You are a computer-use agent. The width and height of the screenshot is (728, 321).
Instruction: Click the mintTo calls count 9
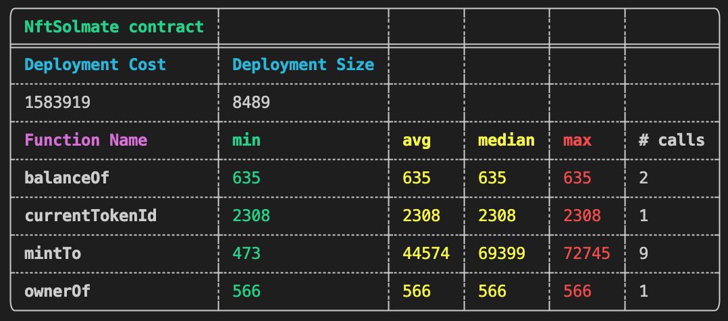tap(644, 254)
